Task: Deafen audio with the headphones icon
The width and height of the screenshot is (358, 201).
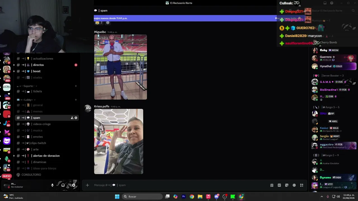Action: coord(63,185)
